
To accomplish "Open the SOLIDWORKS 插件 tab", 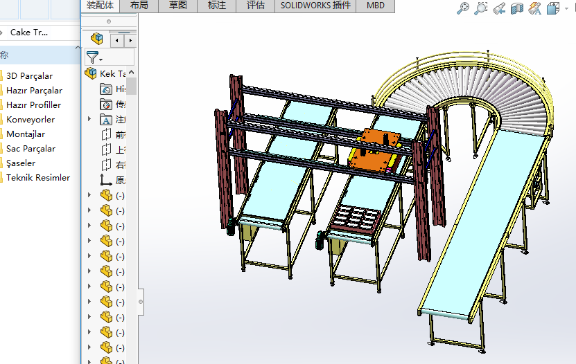I will point(315,6).
